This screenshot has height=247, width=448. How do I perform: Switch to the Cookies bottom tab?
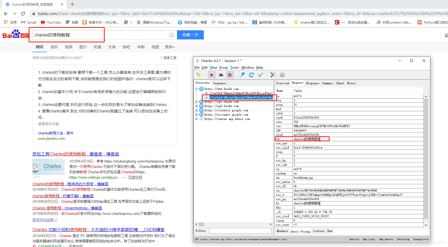319,231
